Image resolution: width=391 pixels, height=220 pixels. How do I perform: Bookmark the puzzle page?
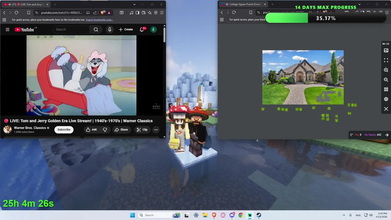point(251,13)
